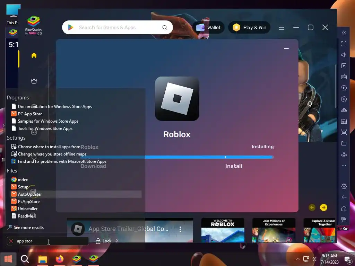
Task: Collapse the BlueStacks right side toolbar
Action: click(x=344, y=33)
